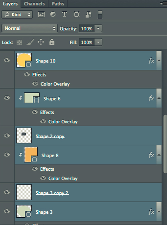Lock position move icon
The height and width of the screenshot is (225, 167).
point(41,42)
